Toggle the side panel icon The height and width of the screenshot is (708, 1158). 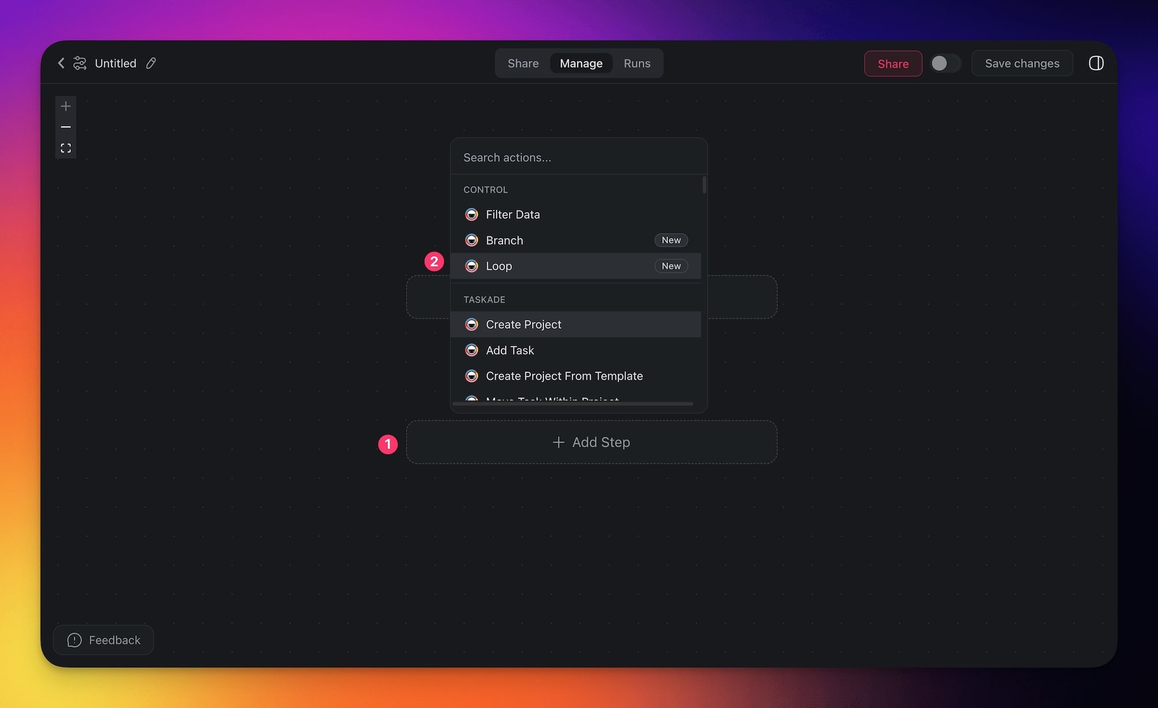pyautogui.click(x=1096, y=63)
